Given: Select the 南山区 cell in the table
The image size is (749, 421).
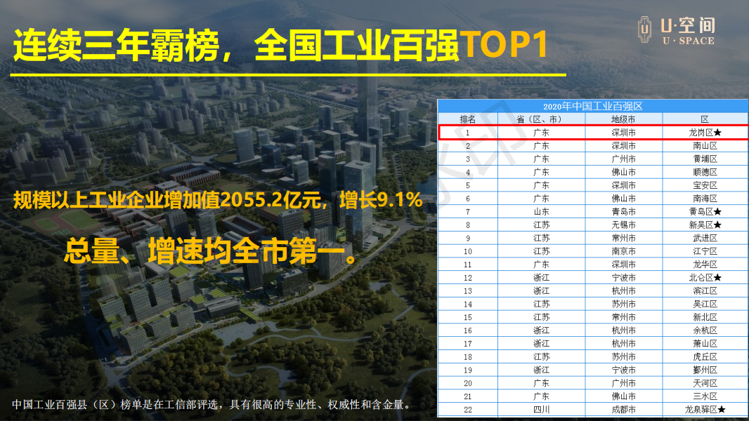Looking at the screenshot, I should [x=704, y=146].
